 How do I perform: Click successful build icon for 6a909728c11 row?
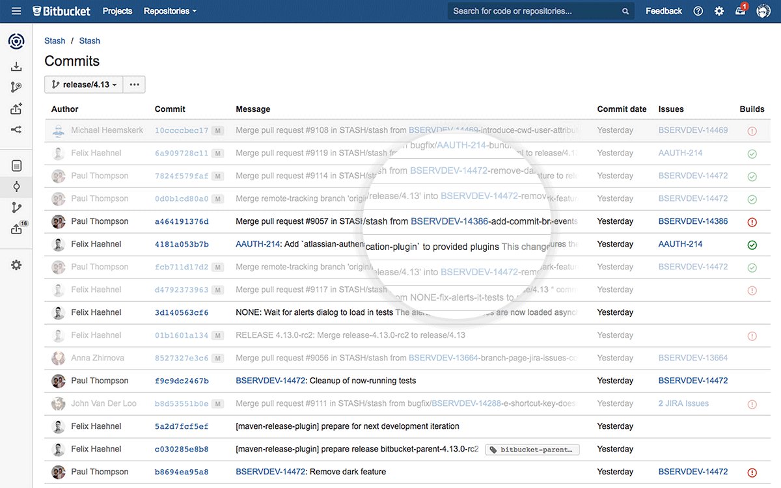[x=752, y=154]
